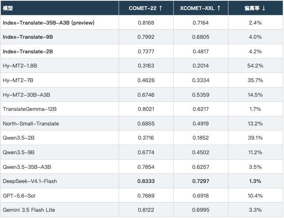284x218 pixels.
Task: Select the DeepSeek-V4.1-Flash model name
Action: (30, 181)
